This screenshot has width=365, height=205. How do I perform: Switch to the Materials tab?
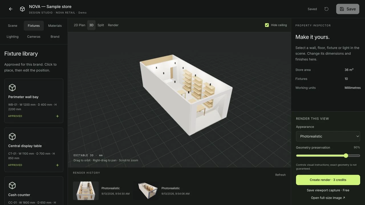55,26
